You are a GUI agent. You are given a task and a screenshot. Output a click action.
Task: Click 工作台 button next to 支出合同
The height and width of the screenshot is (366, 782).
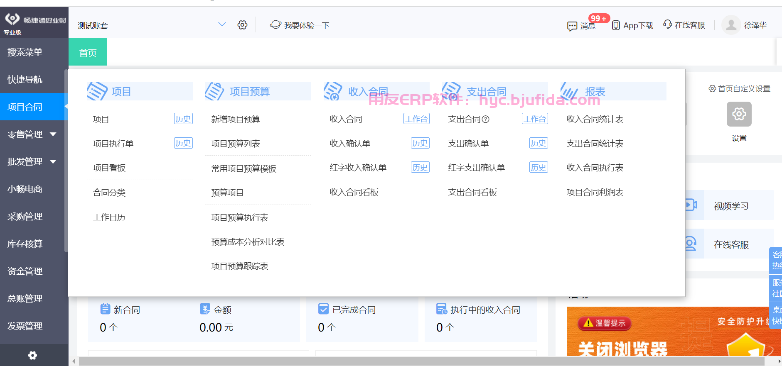pos(535,119)
